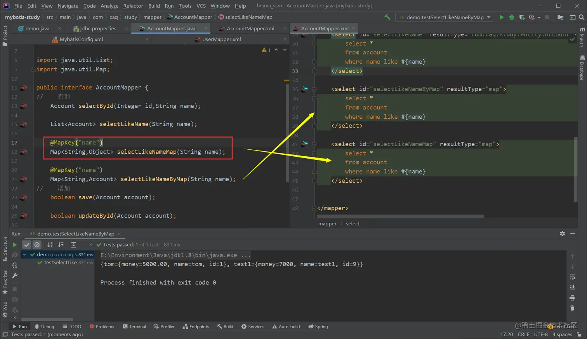This screenshot has height=339, width=587.
Task: Fold the import block at line 9
Action: [x=33, y=69]
